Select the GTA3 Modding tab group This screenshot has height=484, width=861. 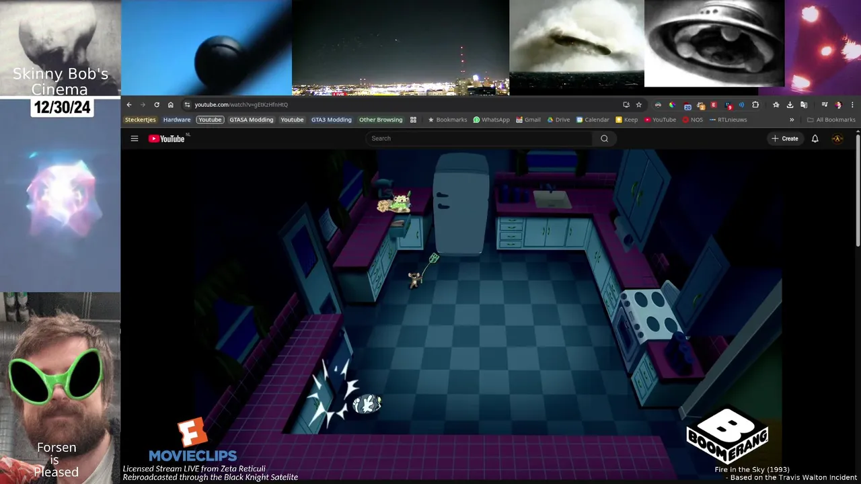(331, 120)
